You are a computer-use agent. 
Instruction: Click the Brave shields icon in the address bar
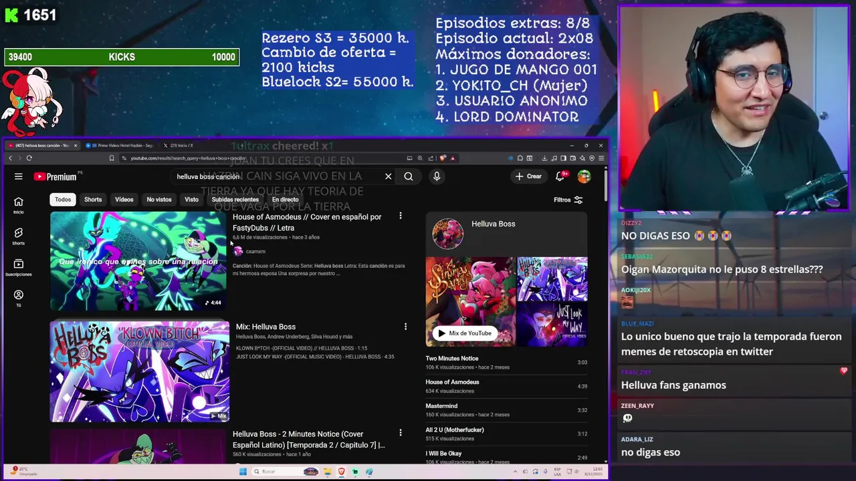point(442,158)
